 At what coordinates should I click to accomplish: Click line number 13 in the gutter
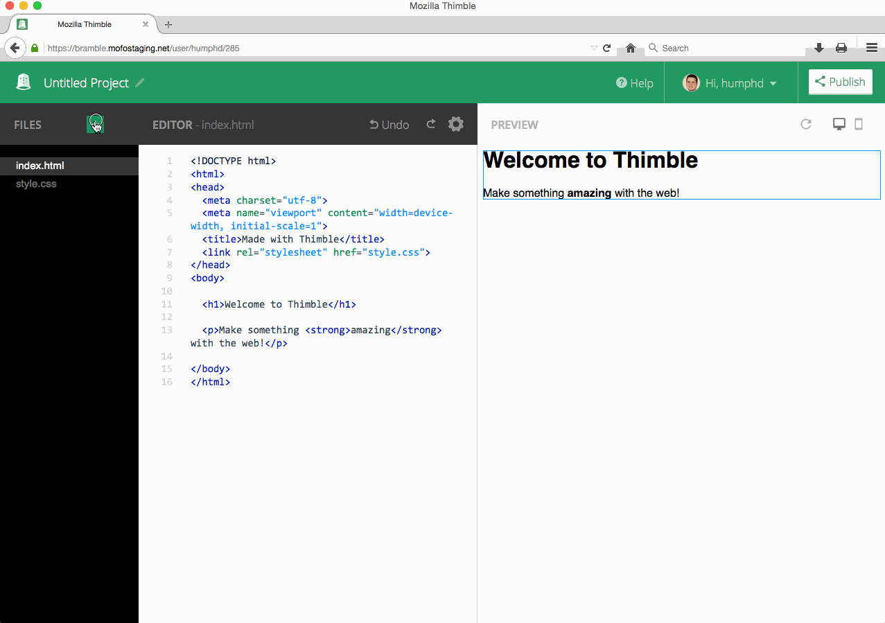coord(166,330)
